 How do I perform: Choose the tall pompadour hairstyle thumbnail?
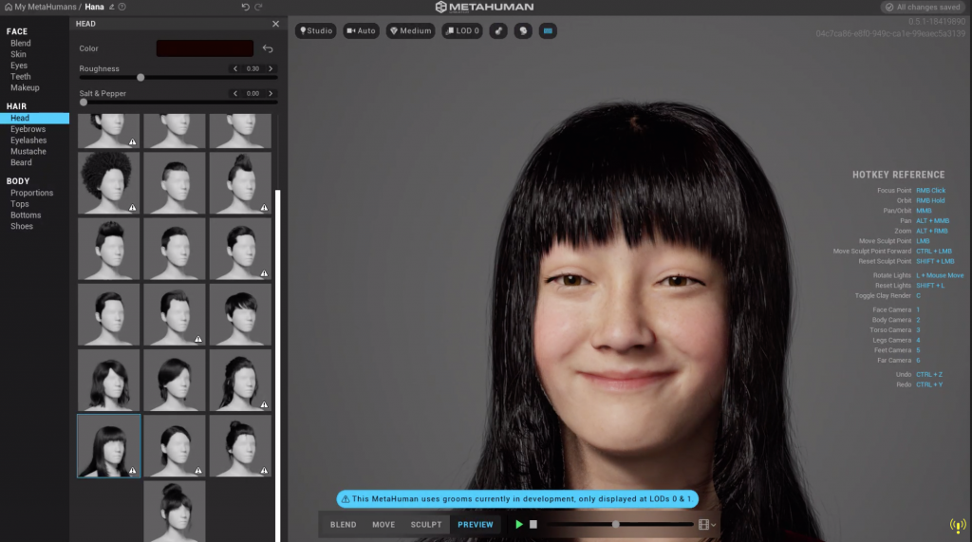tap(108, 249)
